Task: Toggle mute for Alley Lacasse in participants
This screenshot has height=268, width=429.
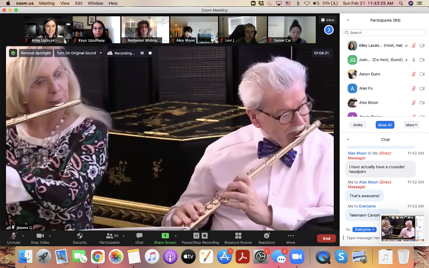Action: (414, 46)
